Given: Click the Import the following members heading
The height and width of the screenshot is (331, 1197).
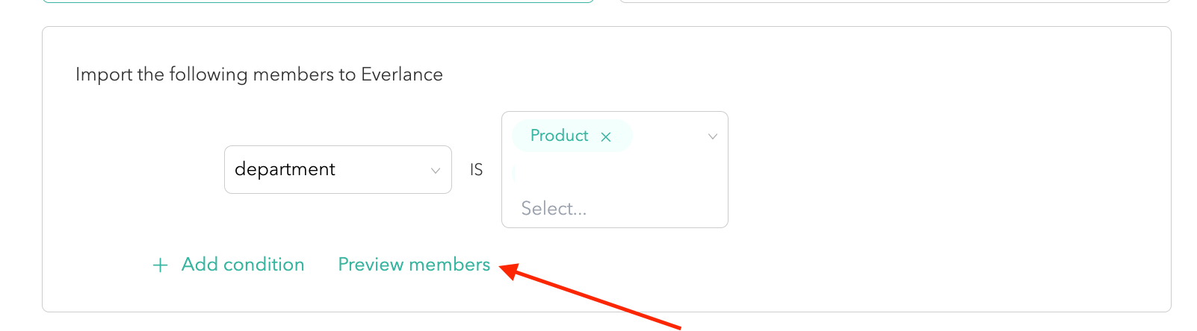Looking at the screenshot, I should (259, 75).
